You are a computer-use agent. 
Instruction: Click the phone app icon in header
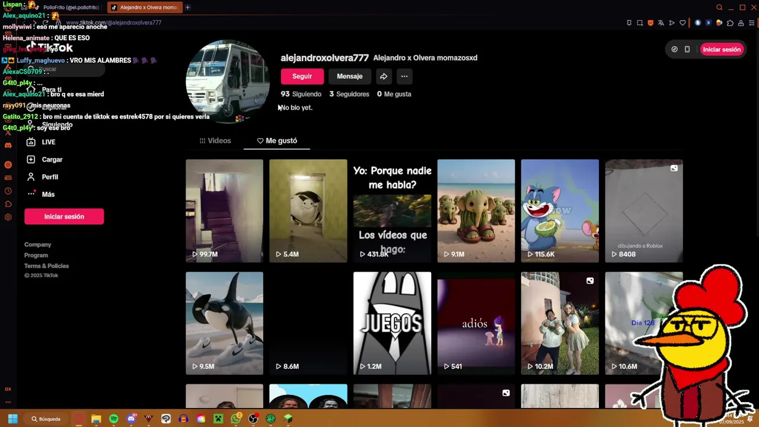pos(687,49)
